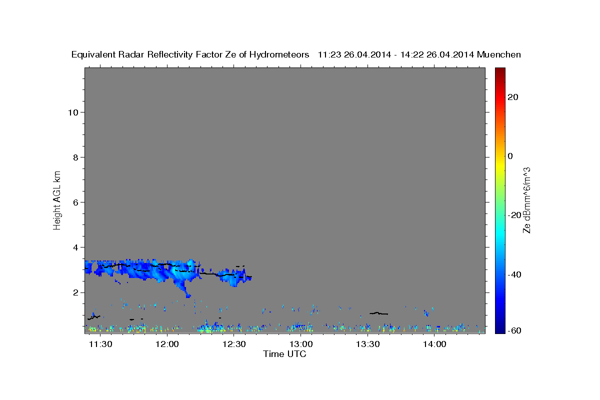Screen dimensions: 600x400
Task: Click the '13:30' time tick label
Action: click(x=368, y=344)
